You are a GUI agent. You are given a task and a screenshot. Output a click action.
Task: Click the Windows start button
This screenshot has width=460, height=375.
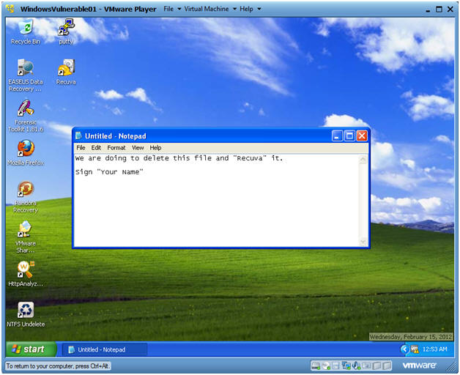(x=31, y=349)
